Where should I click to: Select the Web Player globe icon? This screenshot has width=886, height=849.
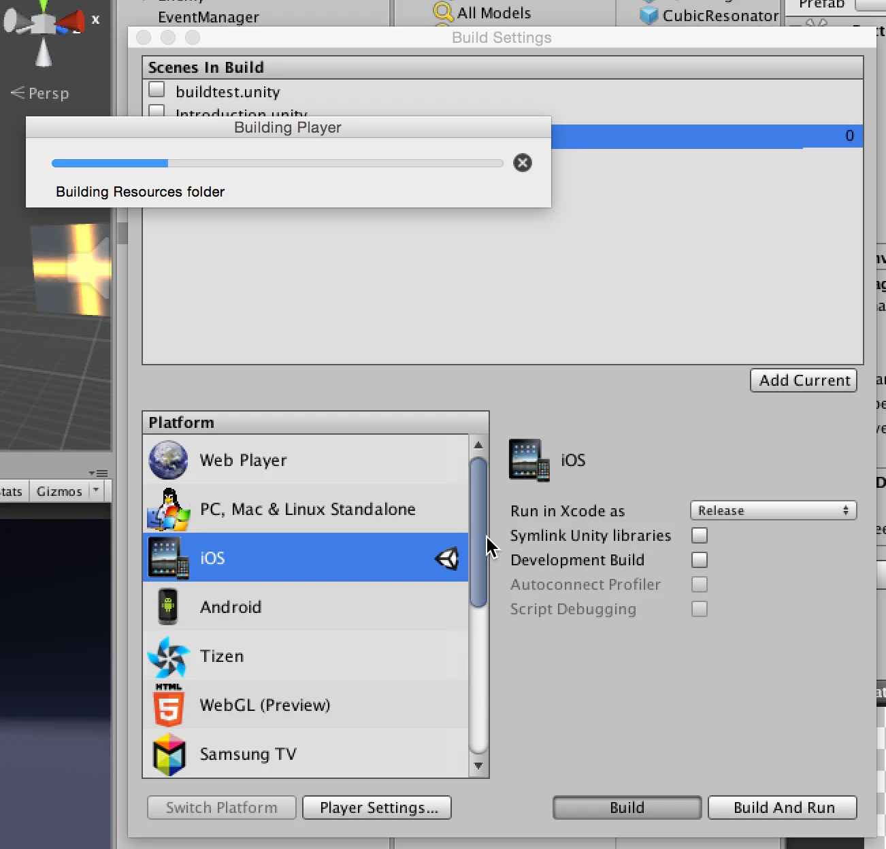tap(168, 460)
